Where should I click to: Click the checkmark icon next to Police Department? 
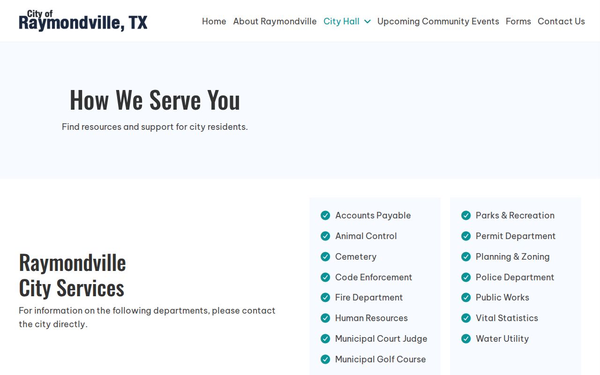coord(466,277)
